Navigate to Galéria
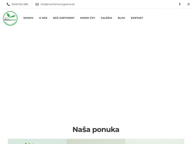Screen dimensions: 192x144 pyautogui.click(x=107, y=18)
